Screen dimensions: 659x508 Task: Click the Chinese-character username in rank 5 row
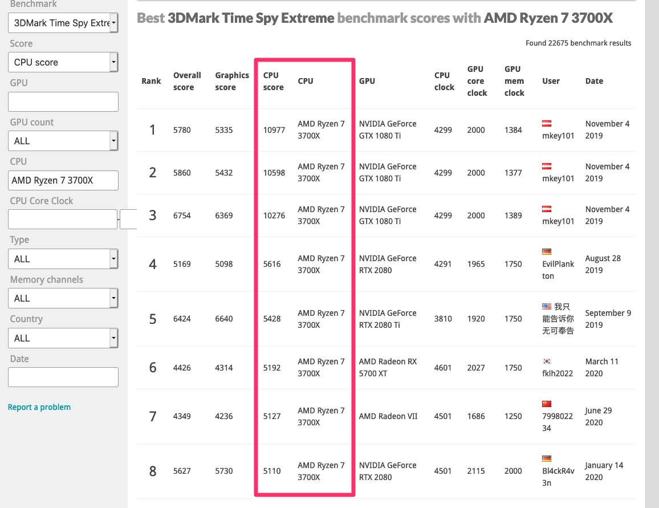[x=558, y=319]
